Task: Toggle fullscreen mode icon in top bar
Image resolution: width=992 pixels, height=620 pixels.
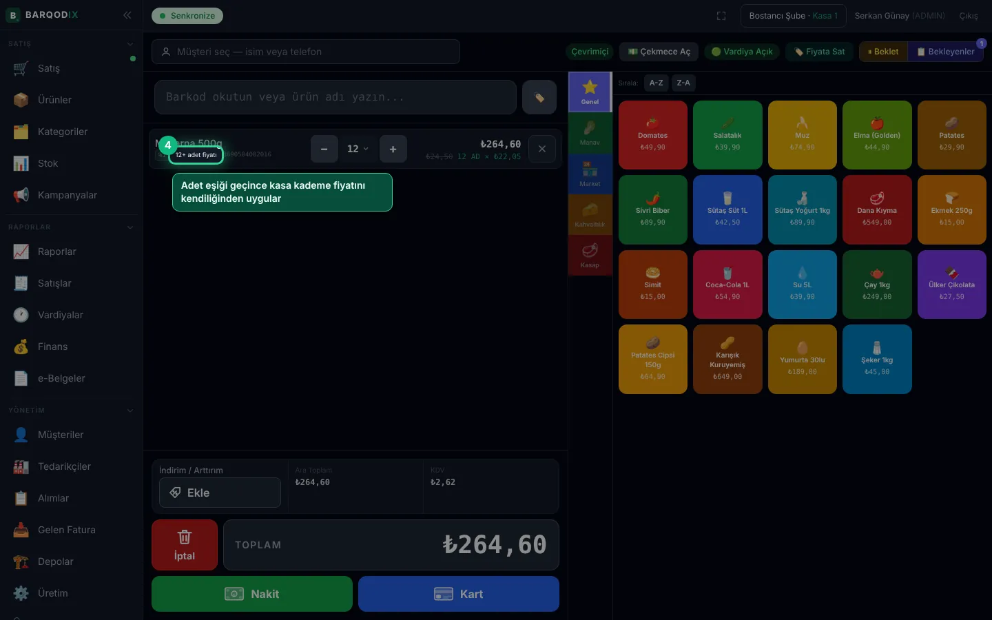Action: (x=721, y=16)
